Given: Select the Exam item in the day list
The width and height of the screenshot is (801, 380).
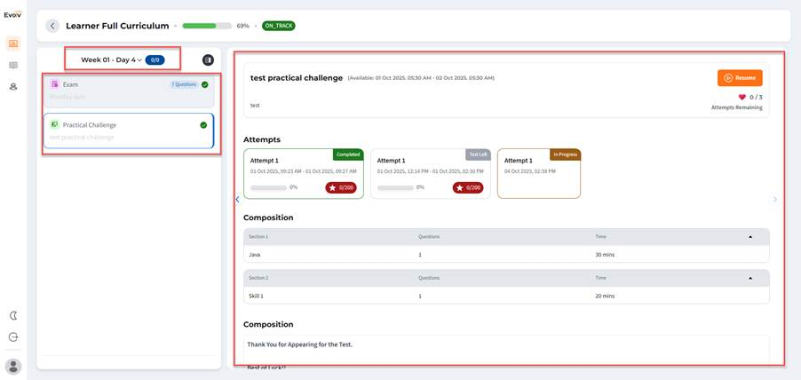Looking at the screenshot, I should click(129, 91).
